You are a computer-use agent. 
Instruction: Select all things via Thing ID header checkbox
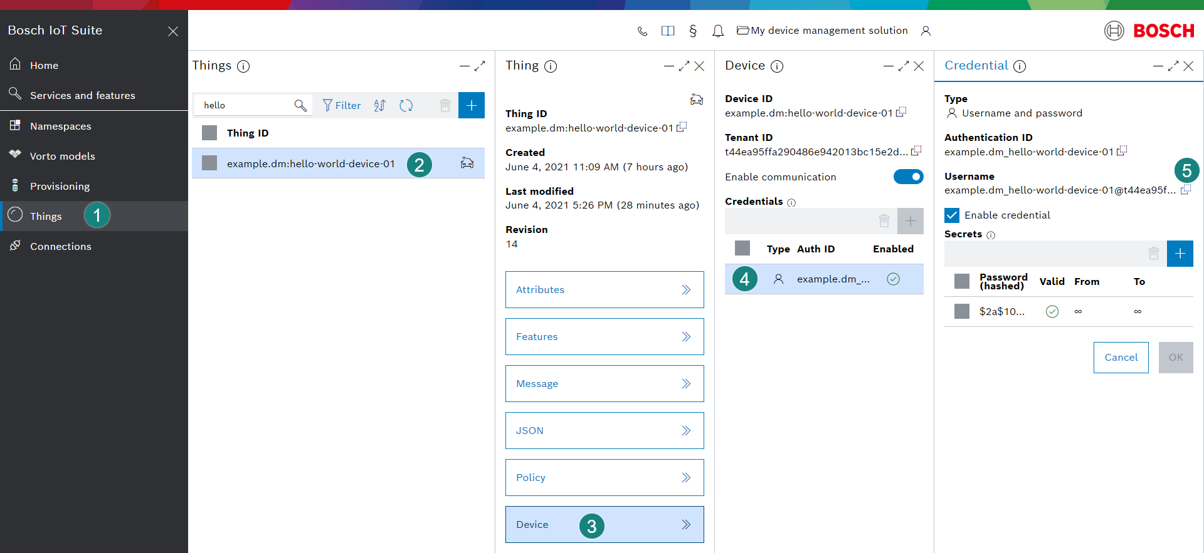(x=209, y=133)
